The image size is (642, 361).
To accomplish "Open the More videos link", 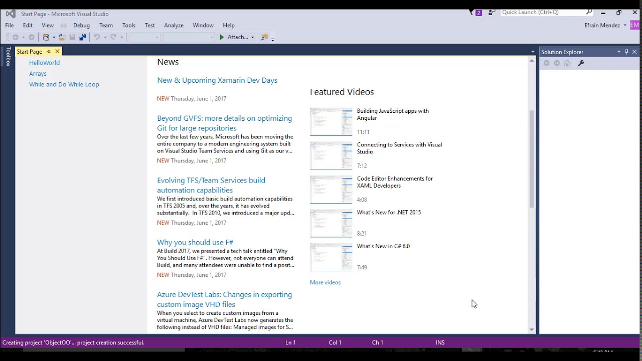I will point(325,282).
